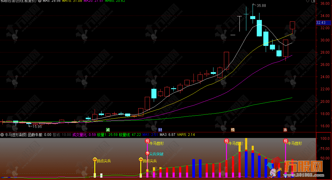Image resolution: width=332 pixels, height=180 pixels.
Task: Click the yellow VAR5 value label
Action: [x=186, y=135]
